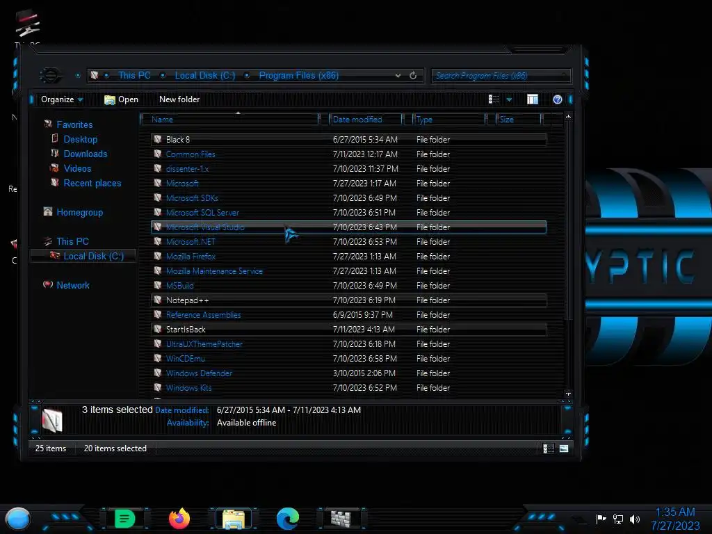
Task: Select Network in the navigation pane
Action: pyautogui.click(x=72, y=285)
